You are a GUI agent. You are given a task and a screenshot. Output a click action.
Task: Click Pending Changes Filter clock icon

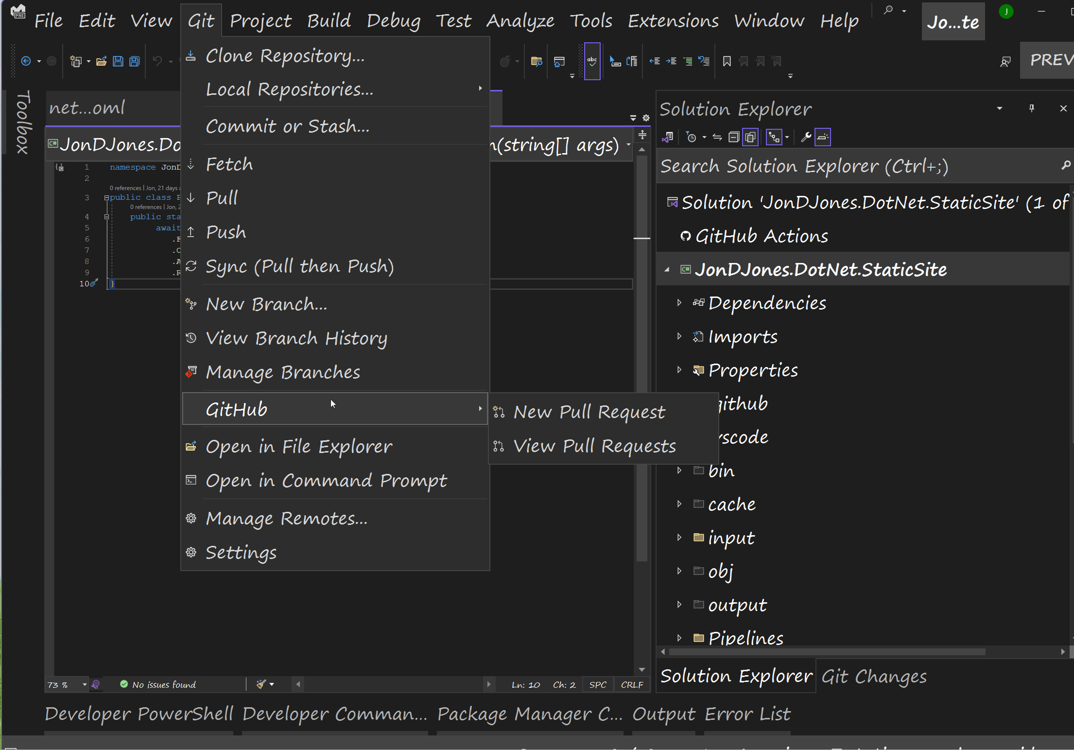coord(691,138)
